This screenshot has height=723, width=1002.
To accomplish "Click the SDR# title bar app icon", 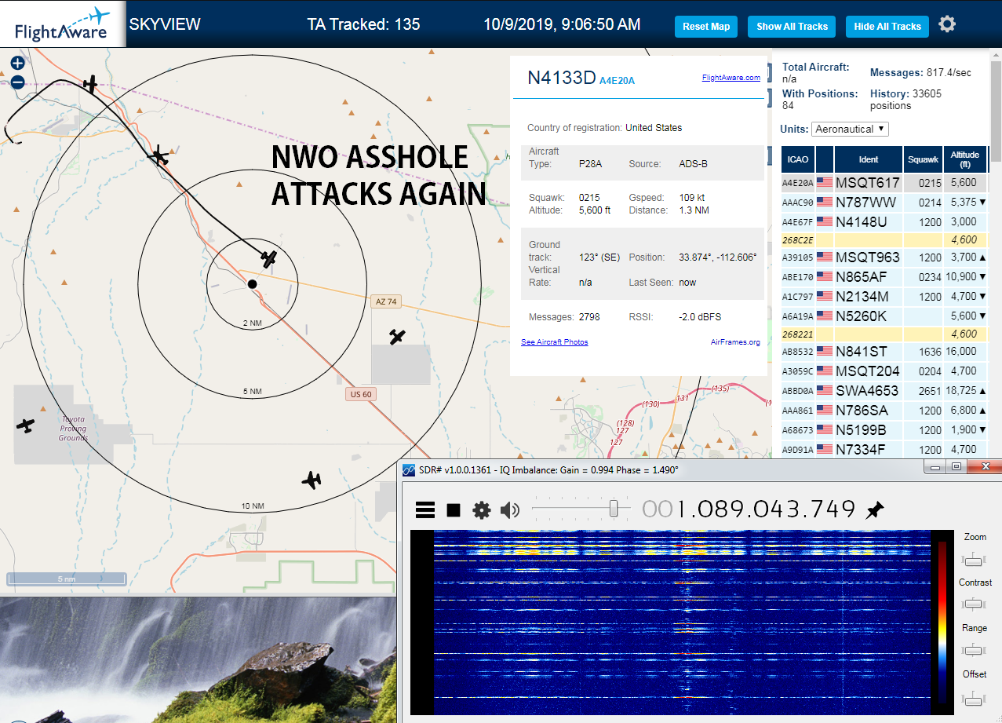I will point(409,470).
